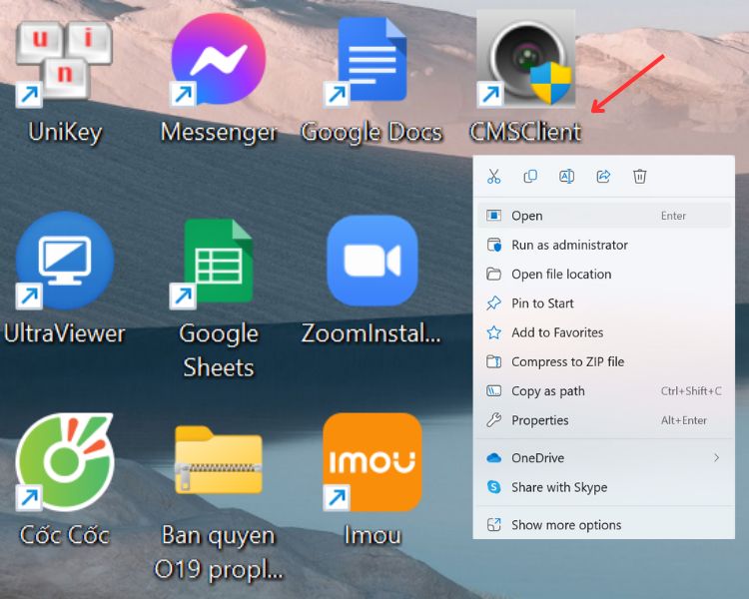Viewport: 749px width, 599px height.
Task: Select the CMSClient camera shortcut icon
Action: pos(526,58)
